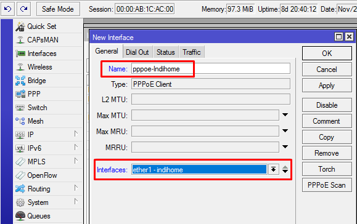Click the Undo arrow icon
The image size is (357, 224).
[8, 9]
